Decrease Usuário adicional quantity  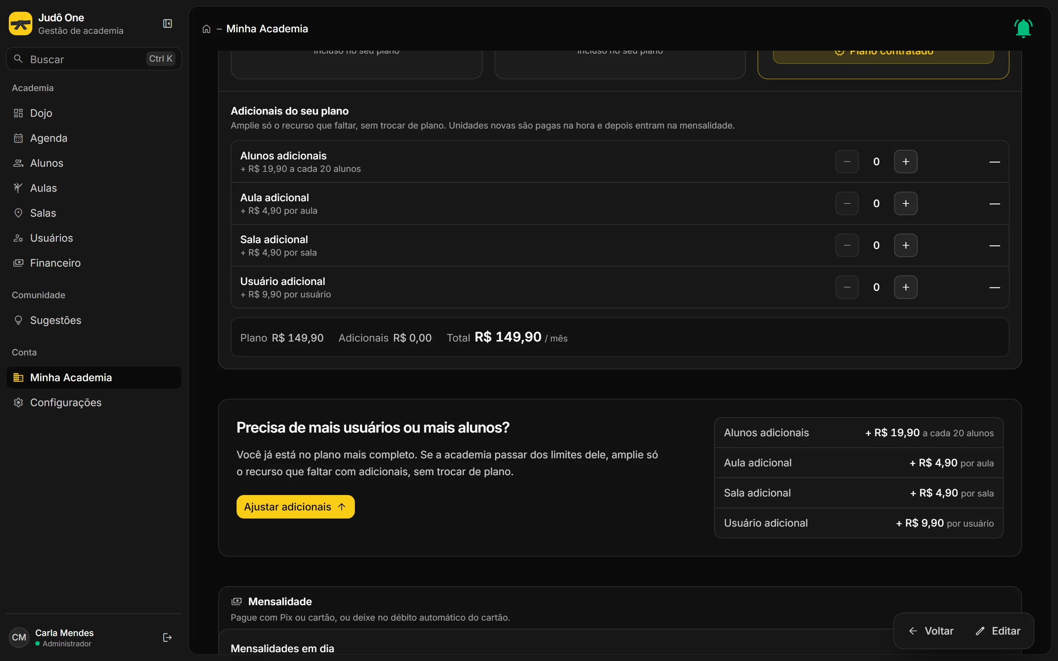(847, 287)
